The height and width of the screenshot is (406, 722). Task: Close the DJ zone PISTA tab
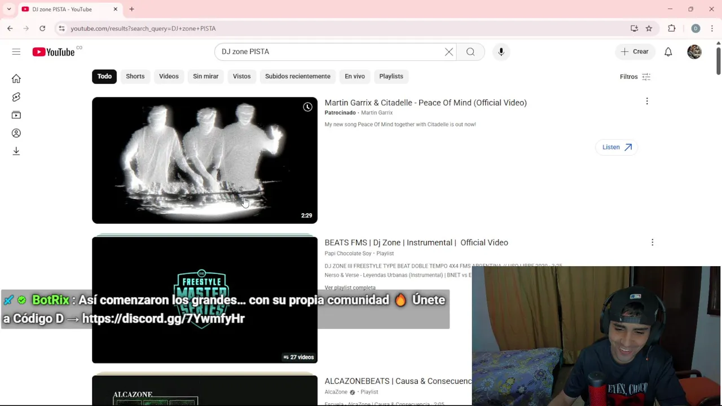115,9
